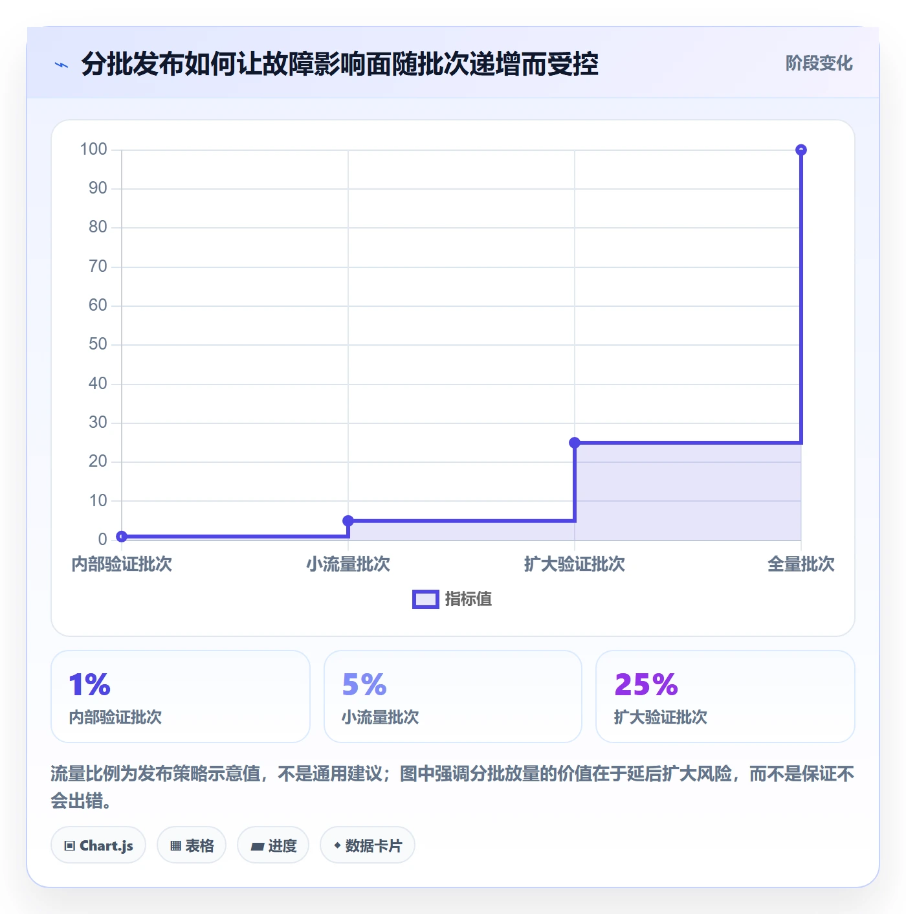
Task: Click 小流量批次 caption under 5%
Action: 381,717
